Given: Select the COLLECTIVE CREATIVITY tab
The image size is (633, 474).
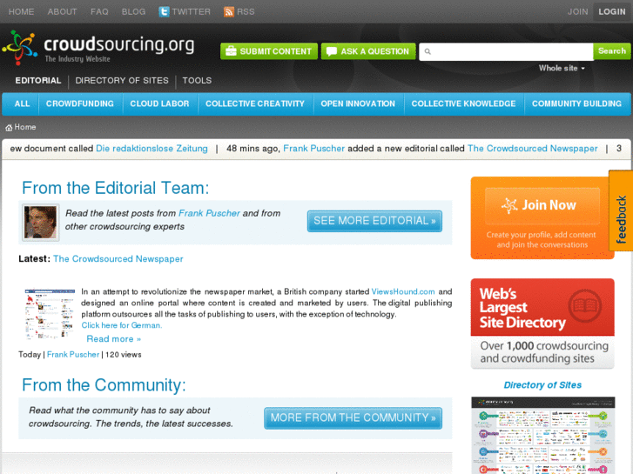Looking at the screenshot, I should click(255, 103).
